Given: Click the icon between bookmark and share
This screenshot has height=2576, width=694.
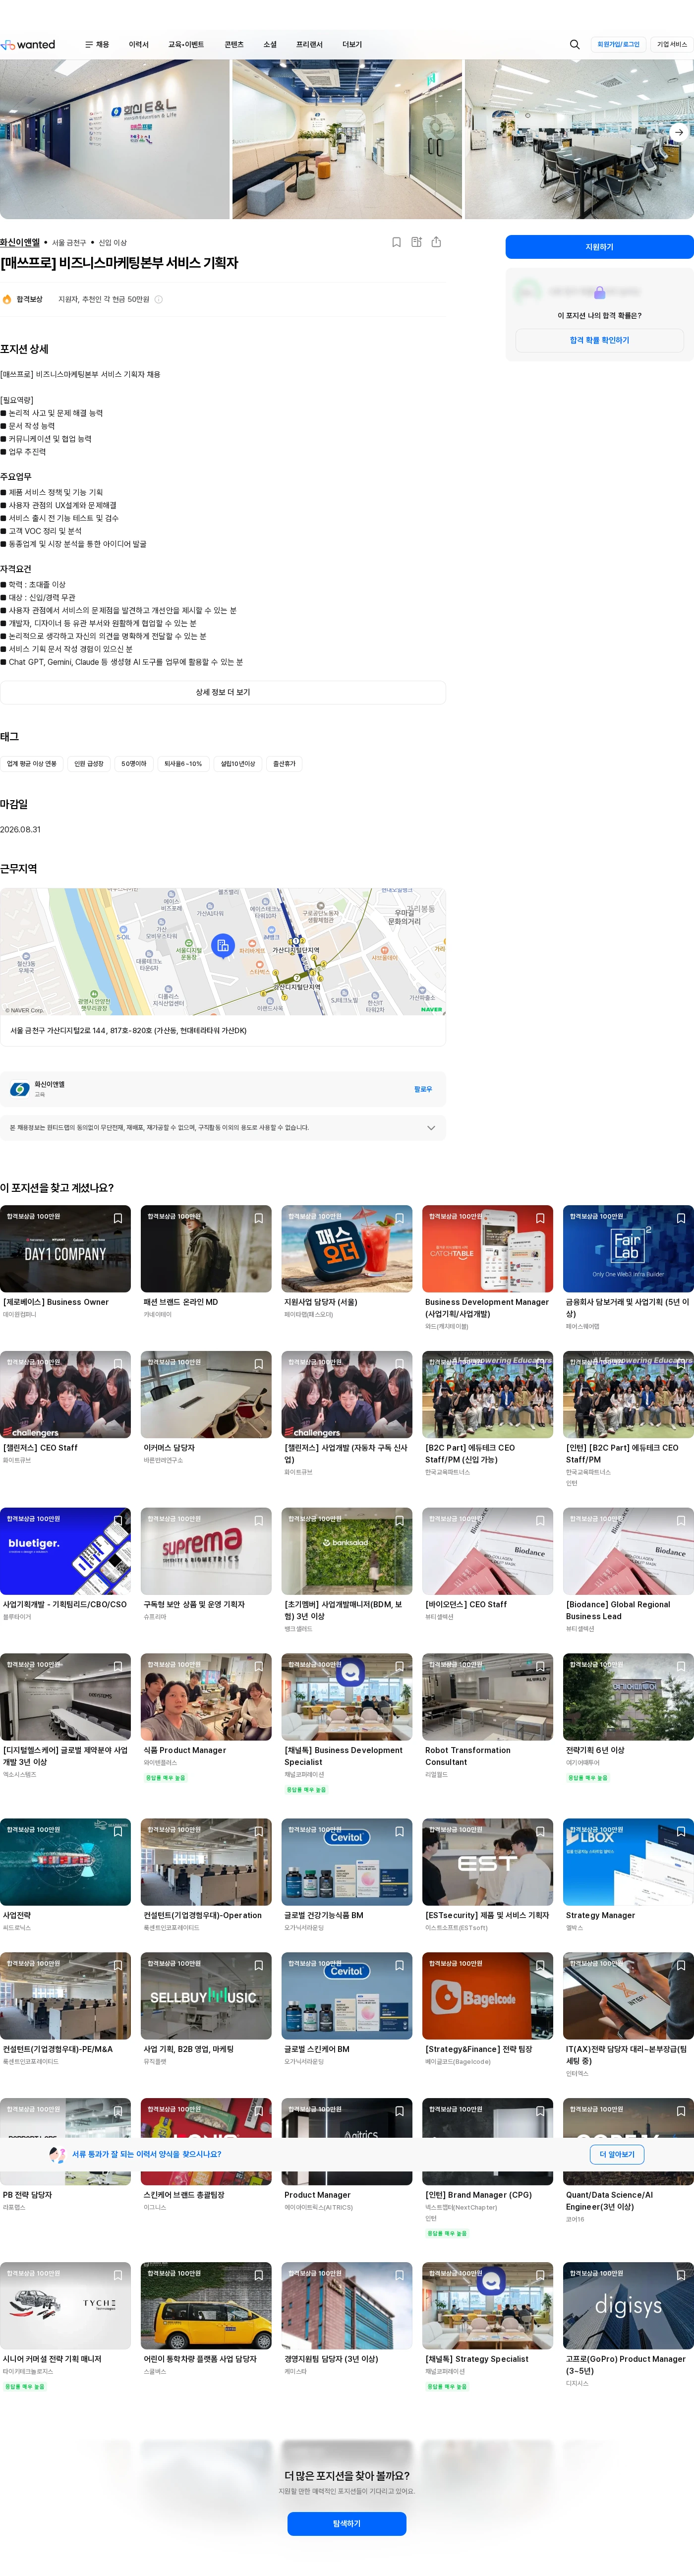Looking at the screenshot, I should pos(416,242).
